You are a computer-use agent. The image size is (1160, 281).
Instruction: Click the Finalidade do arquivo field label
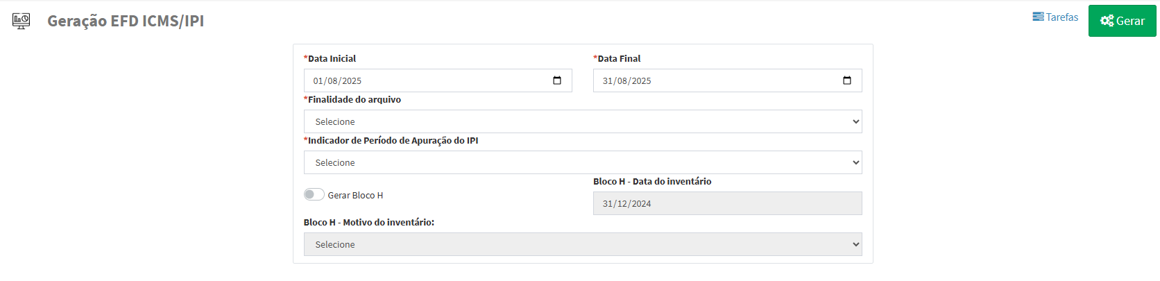coord(354,99)
